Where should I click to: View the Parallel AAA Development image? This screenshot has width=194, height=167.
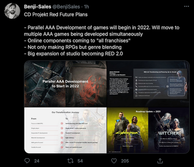point(65,84)
